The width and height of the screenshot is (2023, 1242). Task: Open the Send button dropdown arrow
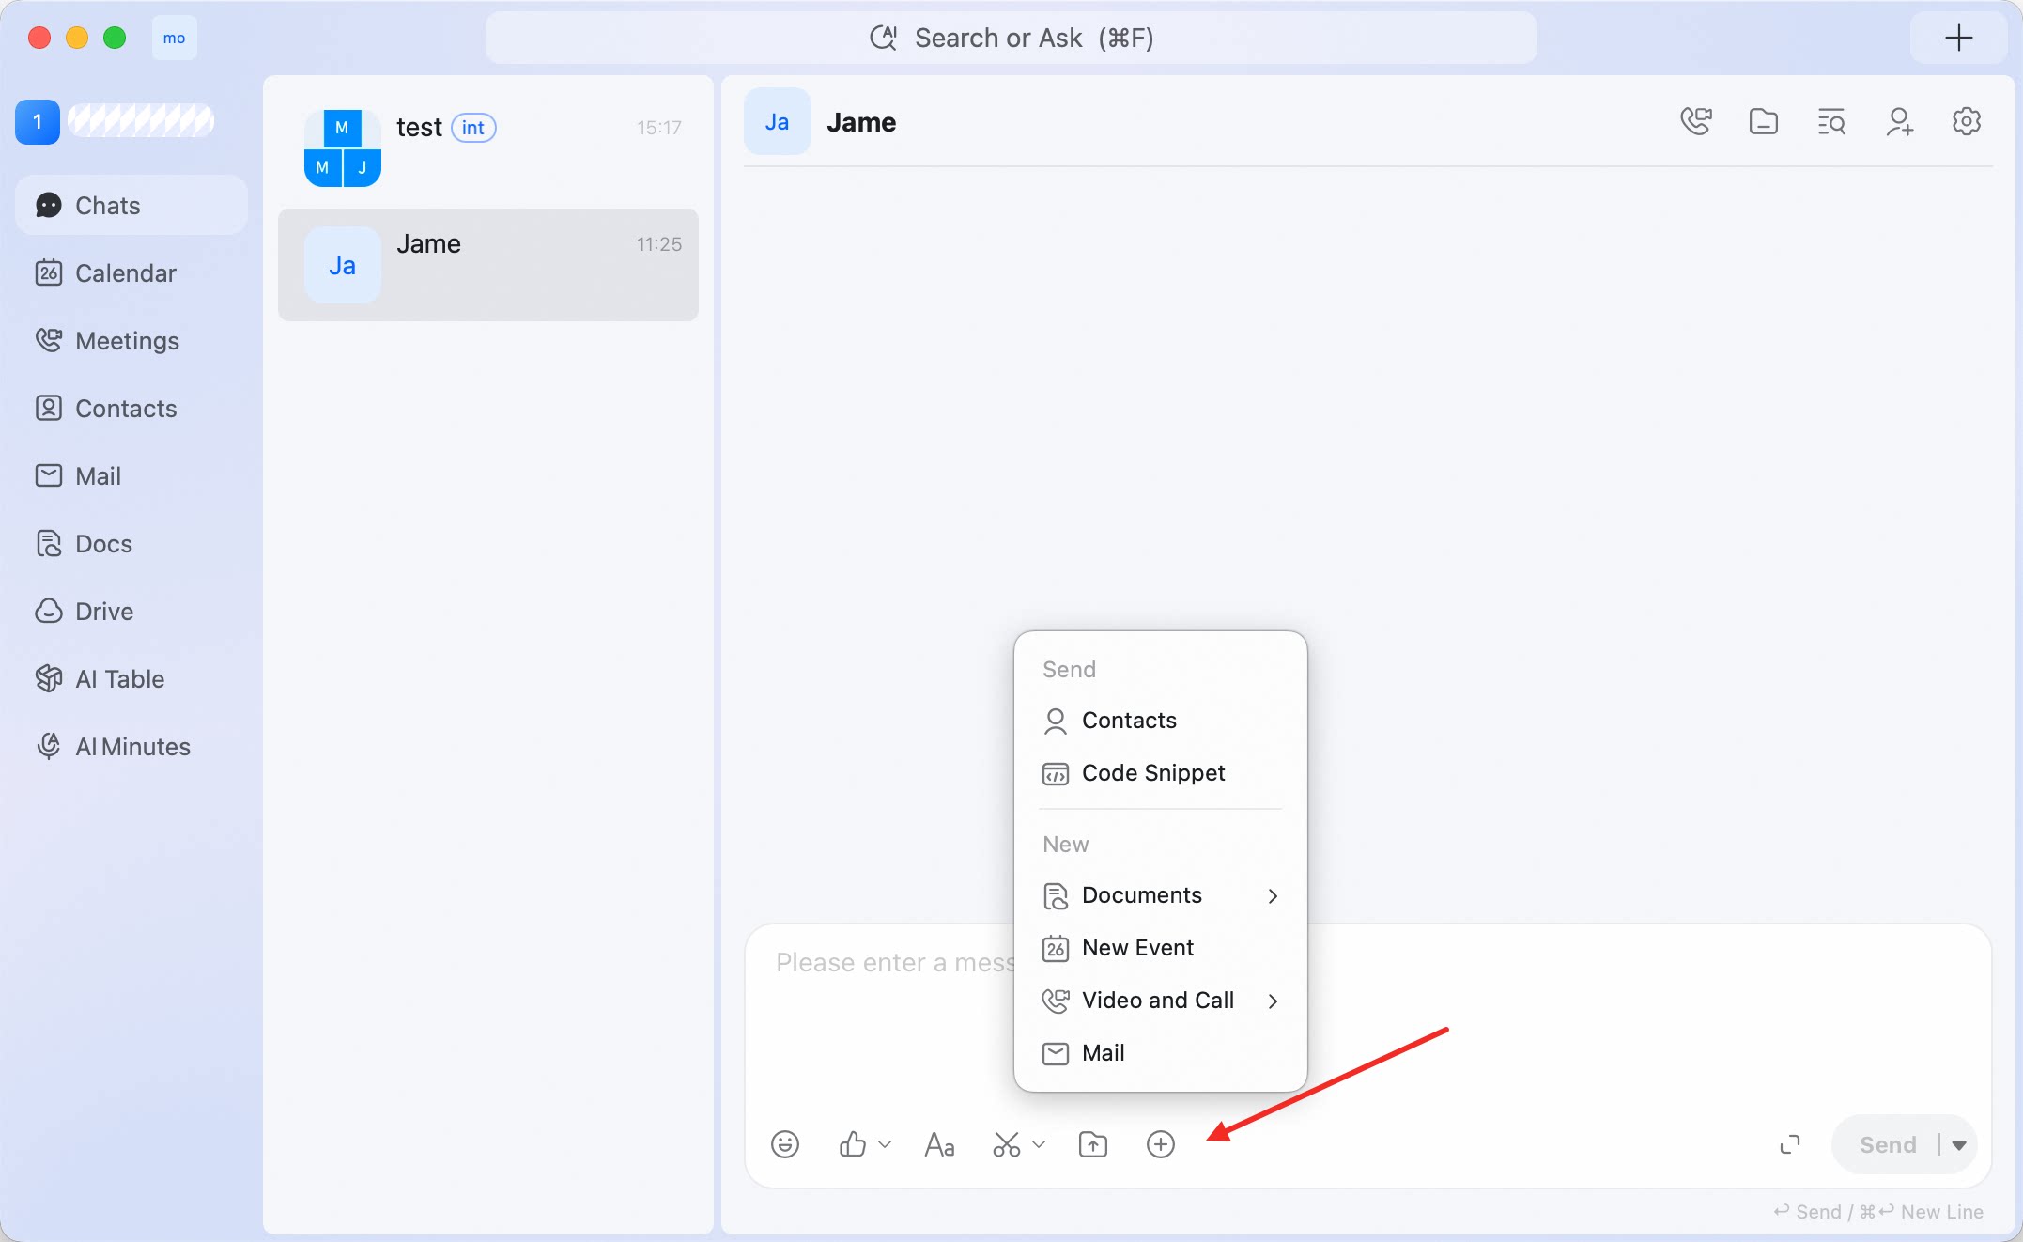(x=1959, y=1145)
